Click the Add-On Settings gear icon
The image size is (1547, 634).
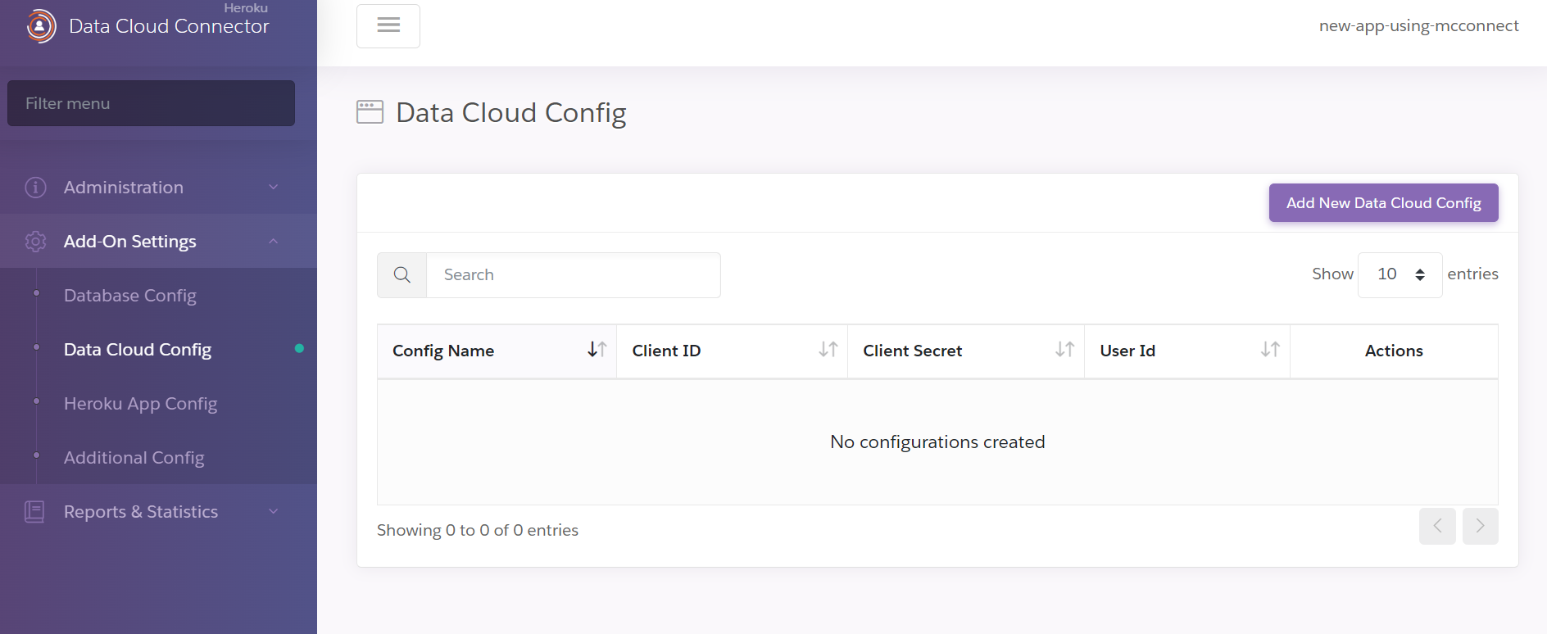pyautogui.click(x=35, y=242)
